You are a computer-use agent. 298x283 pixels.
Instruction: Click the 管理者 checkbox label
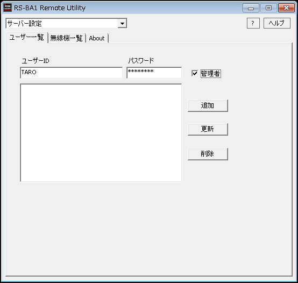click(x=210, y=74)
